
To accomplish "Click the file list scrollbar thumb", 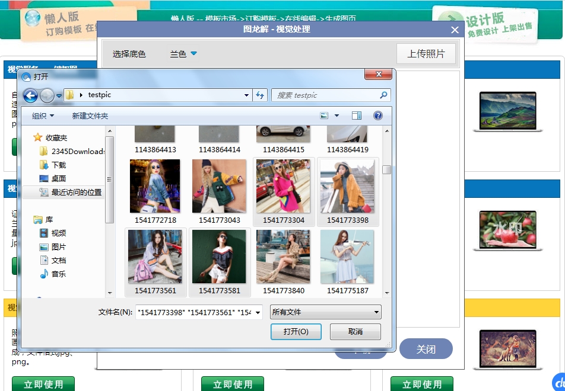I will (x=386, y=169).
